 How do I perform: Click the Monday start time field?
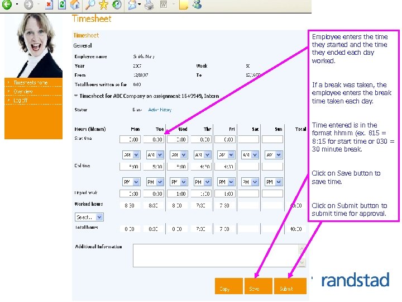click(130, 139)
